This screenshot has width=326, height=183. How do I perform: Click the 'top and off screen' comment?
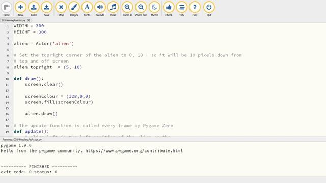coord(41,61)
